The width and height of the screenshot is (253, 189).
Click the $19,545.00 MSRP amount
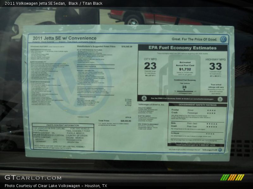coord(127,47)
